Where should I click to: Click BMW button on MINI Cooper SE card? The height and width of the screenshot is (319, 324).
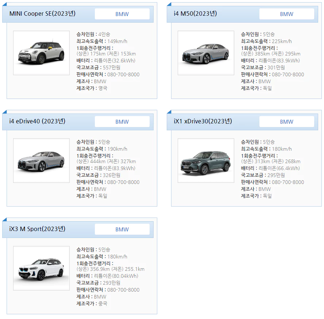click(122, 14)
